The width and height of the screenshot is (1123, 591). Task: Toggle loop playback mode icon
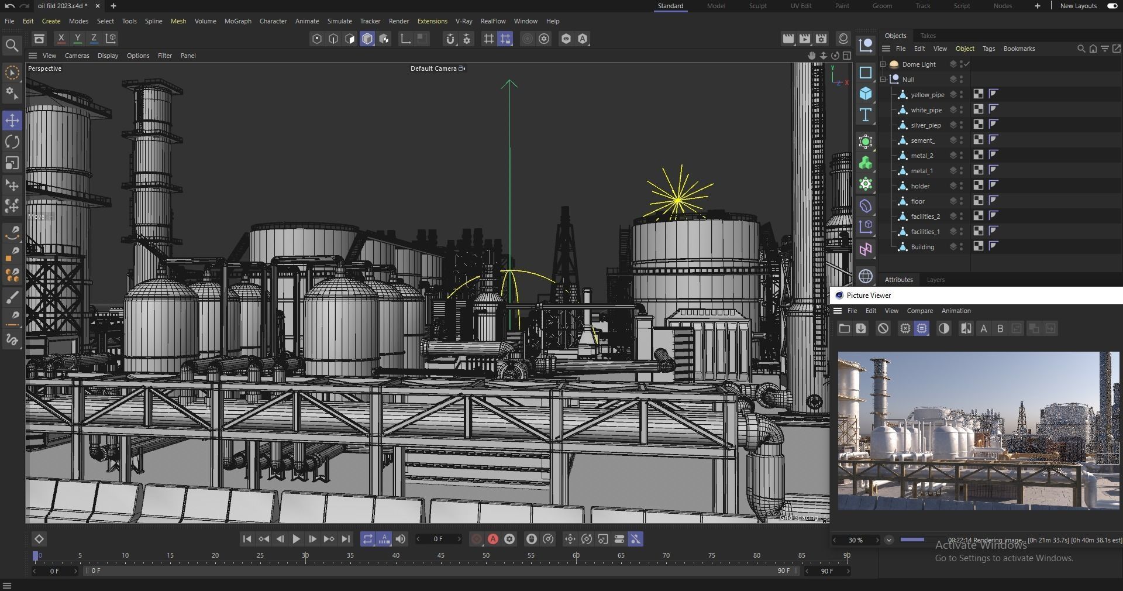(x=368, y=540)
